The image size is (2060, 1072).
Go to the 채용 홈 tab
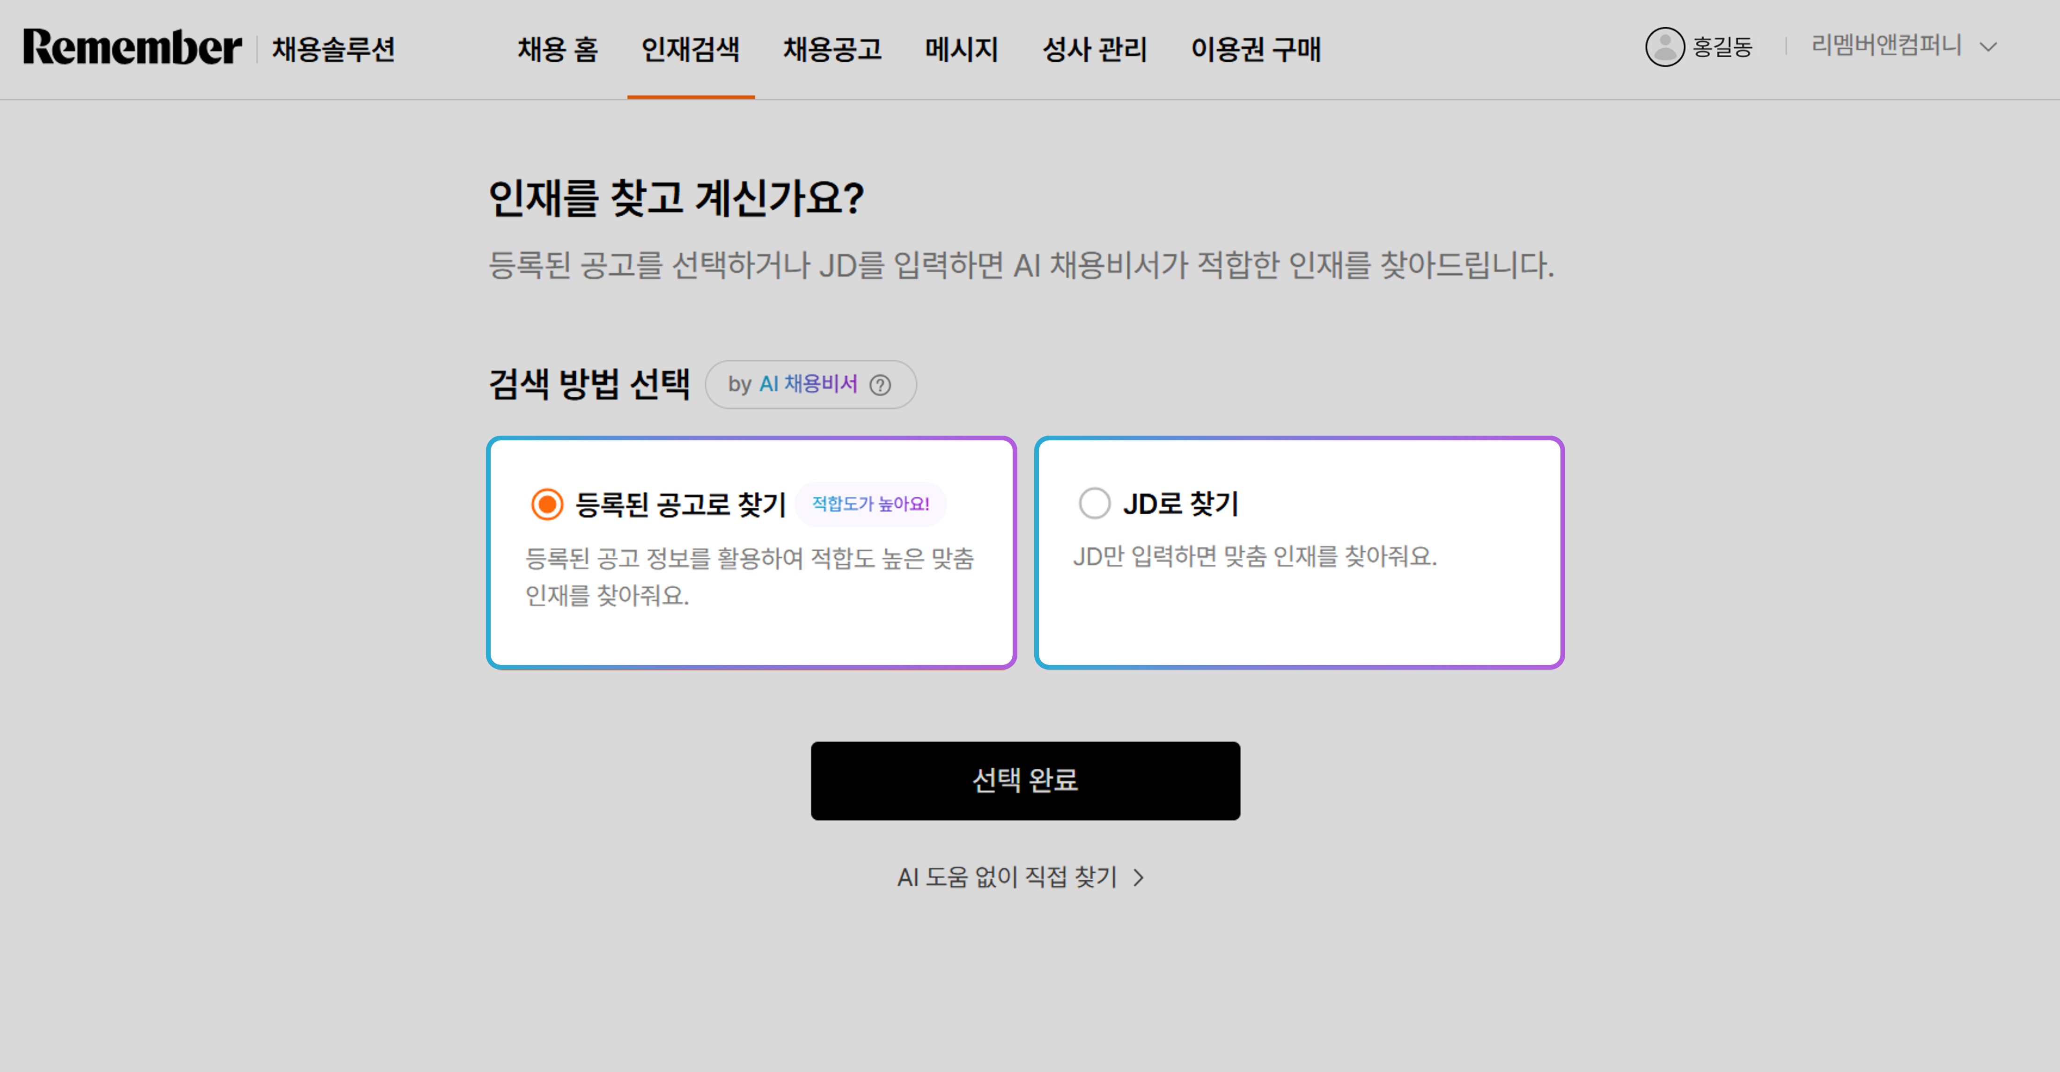[x=558, y=49]
